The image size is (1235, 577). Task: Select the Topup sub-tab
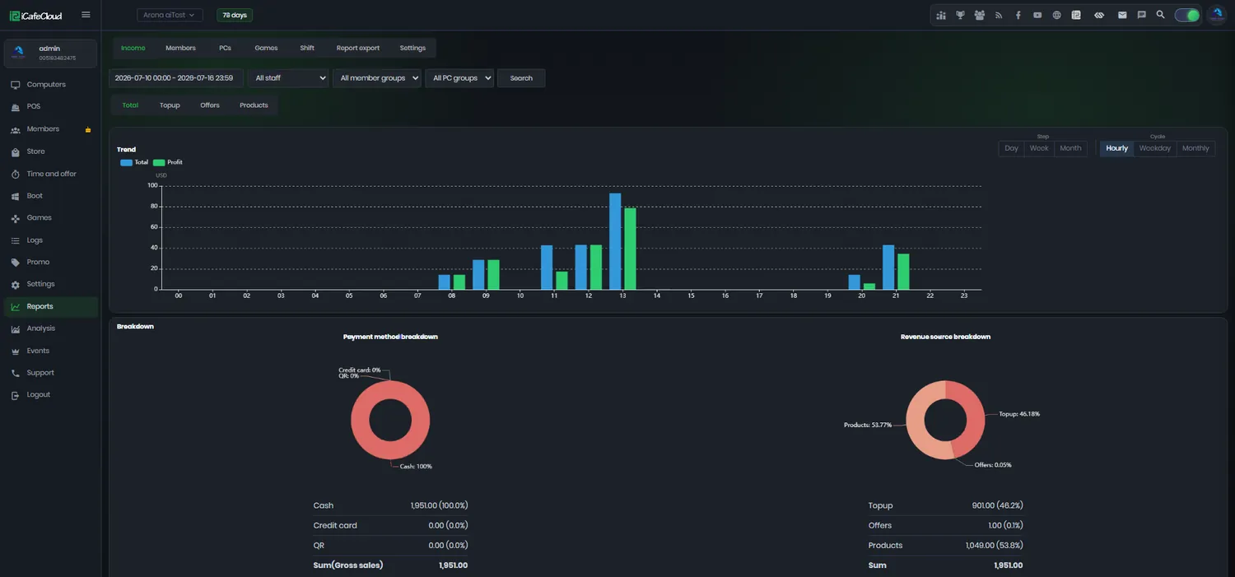[170, 105]
